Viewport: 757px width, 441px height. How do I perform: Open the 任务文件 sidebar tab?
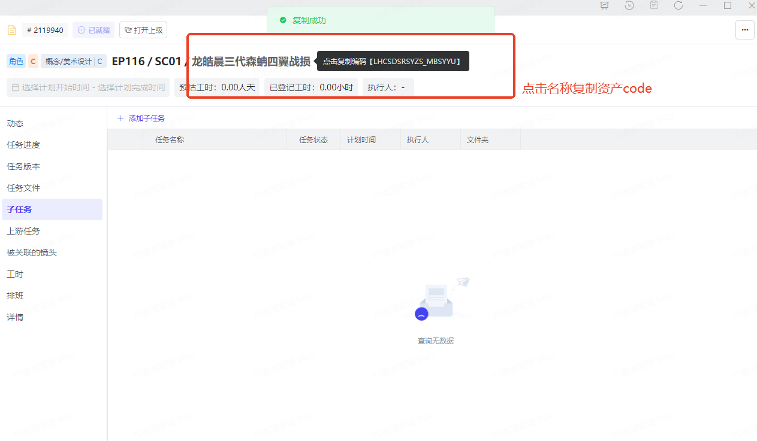[x=23, y=188]
